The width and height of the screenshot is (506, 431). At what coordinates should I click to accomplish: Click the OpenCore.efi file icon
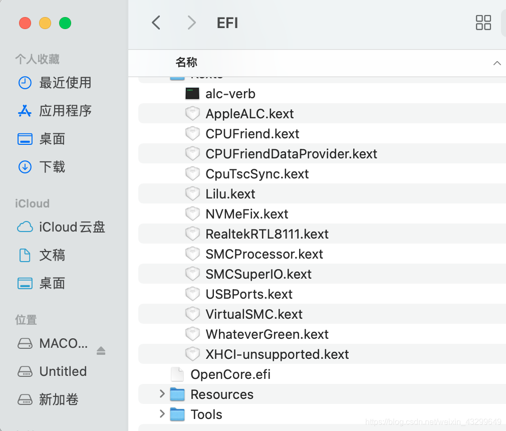(177, 374)
